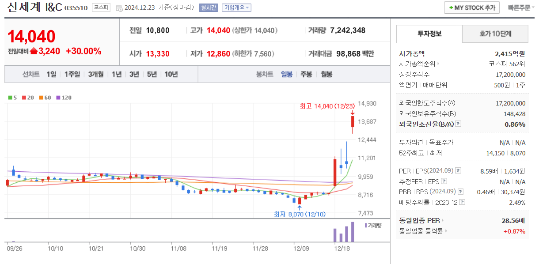Click the 거래량 value 7,242,348

348,30
